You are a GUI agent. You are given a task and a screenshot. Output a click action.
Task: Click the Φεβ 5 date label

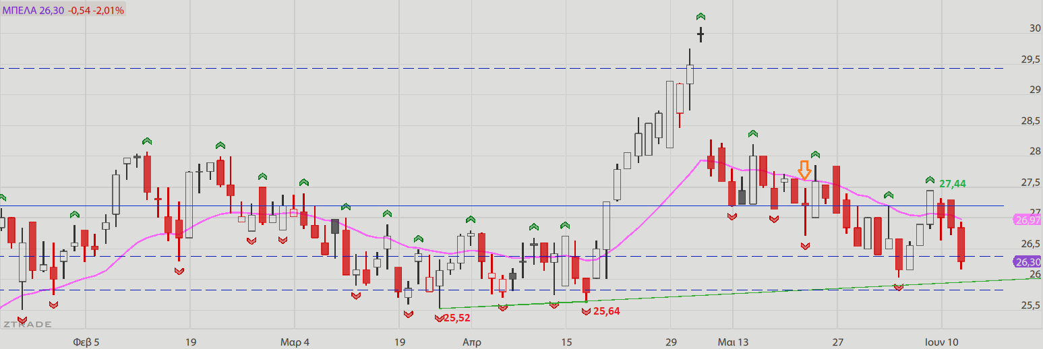pos(86,342)
